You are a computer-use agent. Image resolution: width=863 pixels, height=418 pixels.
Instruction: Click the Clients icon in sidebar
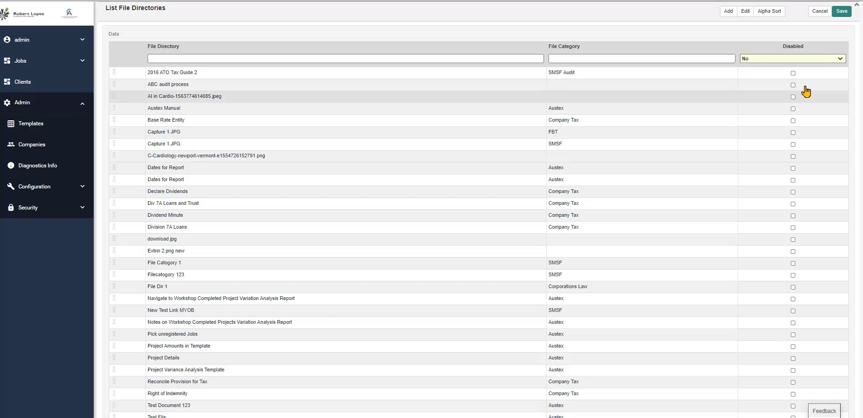pos(7,81)
